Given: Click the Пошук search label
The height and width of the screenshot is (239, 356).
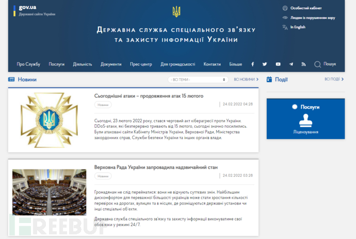Looking at the screenshot, I should pyautogui.click(x=330, y=64).
